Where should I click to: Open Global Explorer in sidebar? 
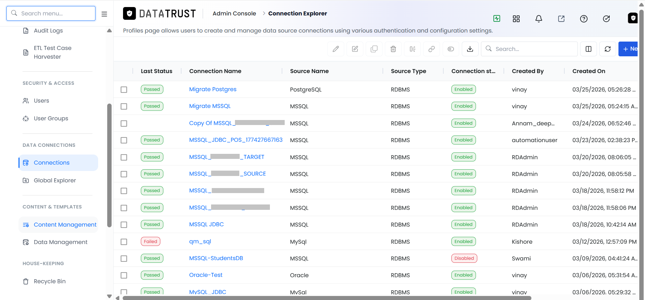[x=55, y=180]
